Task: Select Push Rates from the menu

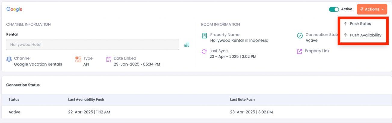Action: pyautogui.click(x=360, y=24)
